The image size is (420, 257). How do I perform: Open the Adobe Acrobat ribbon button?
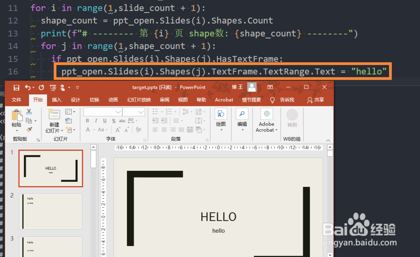click(x=267, y=120)
